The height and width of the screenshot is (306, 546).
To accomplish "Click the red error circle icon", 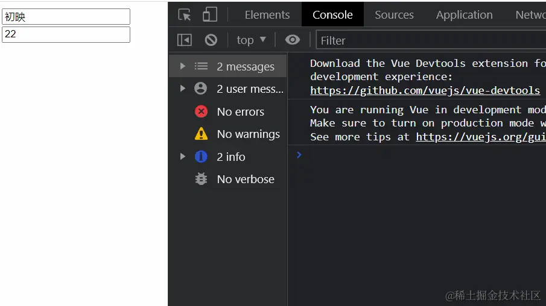I will coord(201,111).
